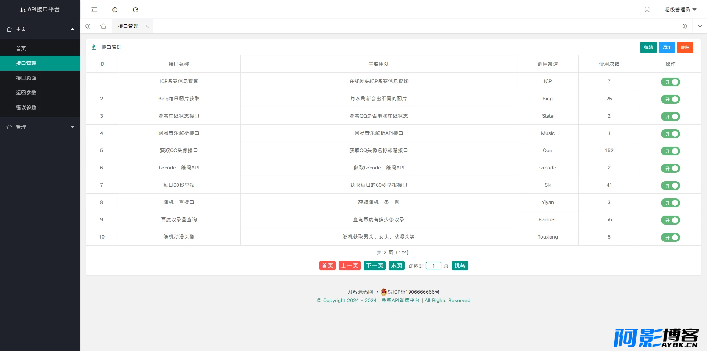Click the globe icon in top toolbar
The image size is (707, 351).
click(x=115, y=10)
